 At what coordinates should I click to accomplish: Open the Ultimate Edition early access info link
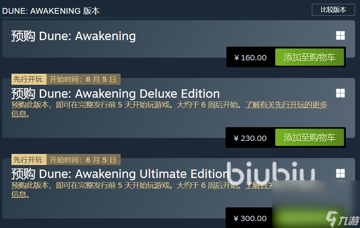pos(258,185)
